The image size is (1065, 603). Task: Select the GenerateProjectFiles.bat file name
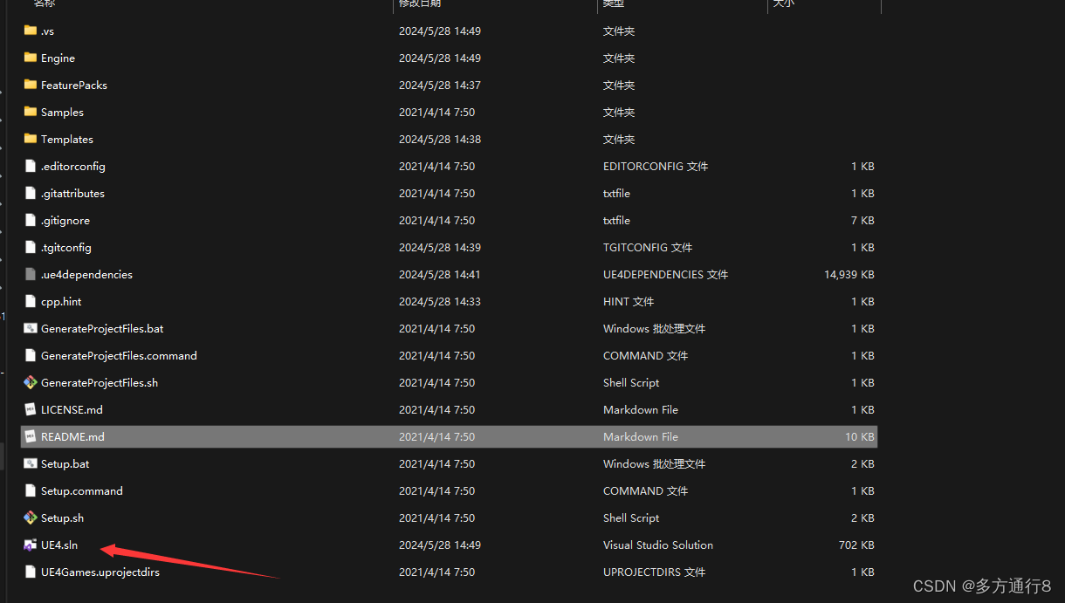102,329
